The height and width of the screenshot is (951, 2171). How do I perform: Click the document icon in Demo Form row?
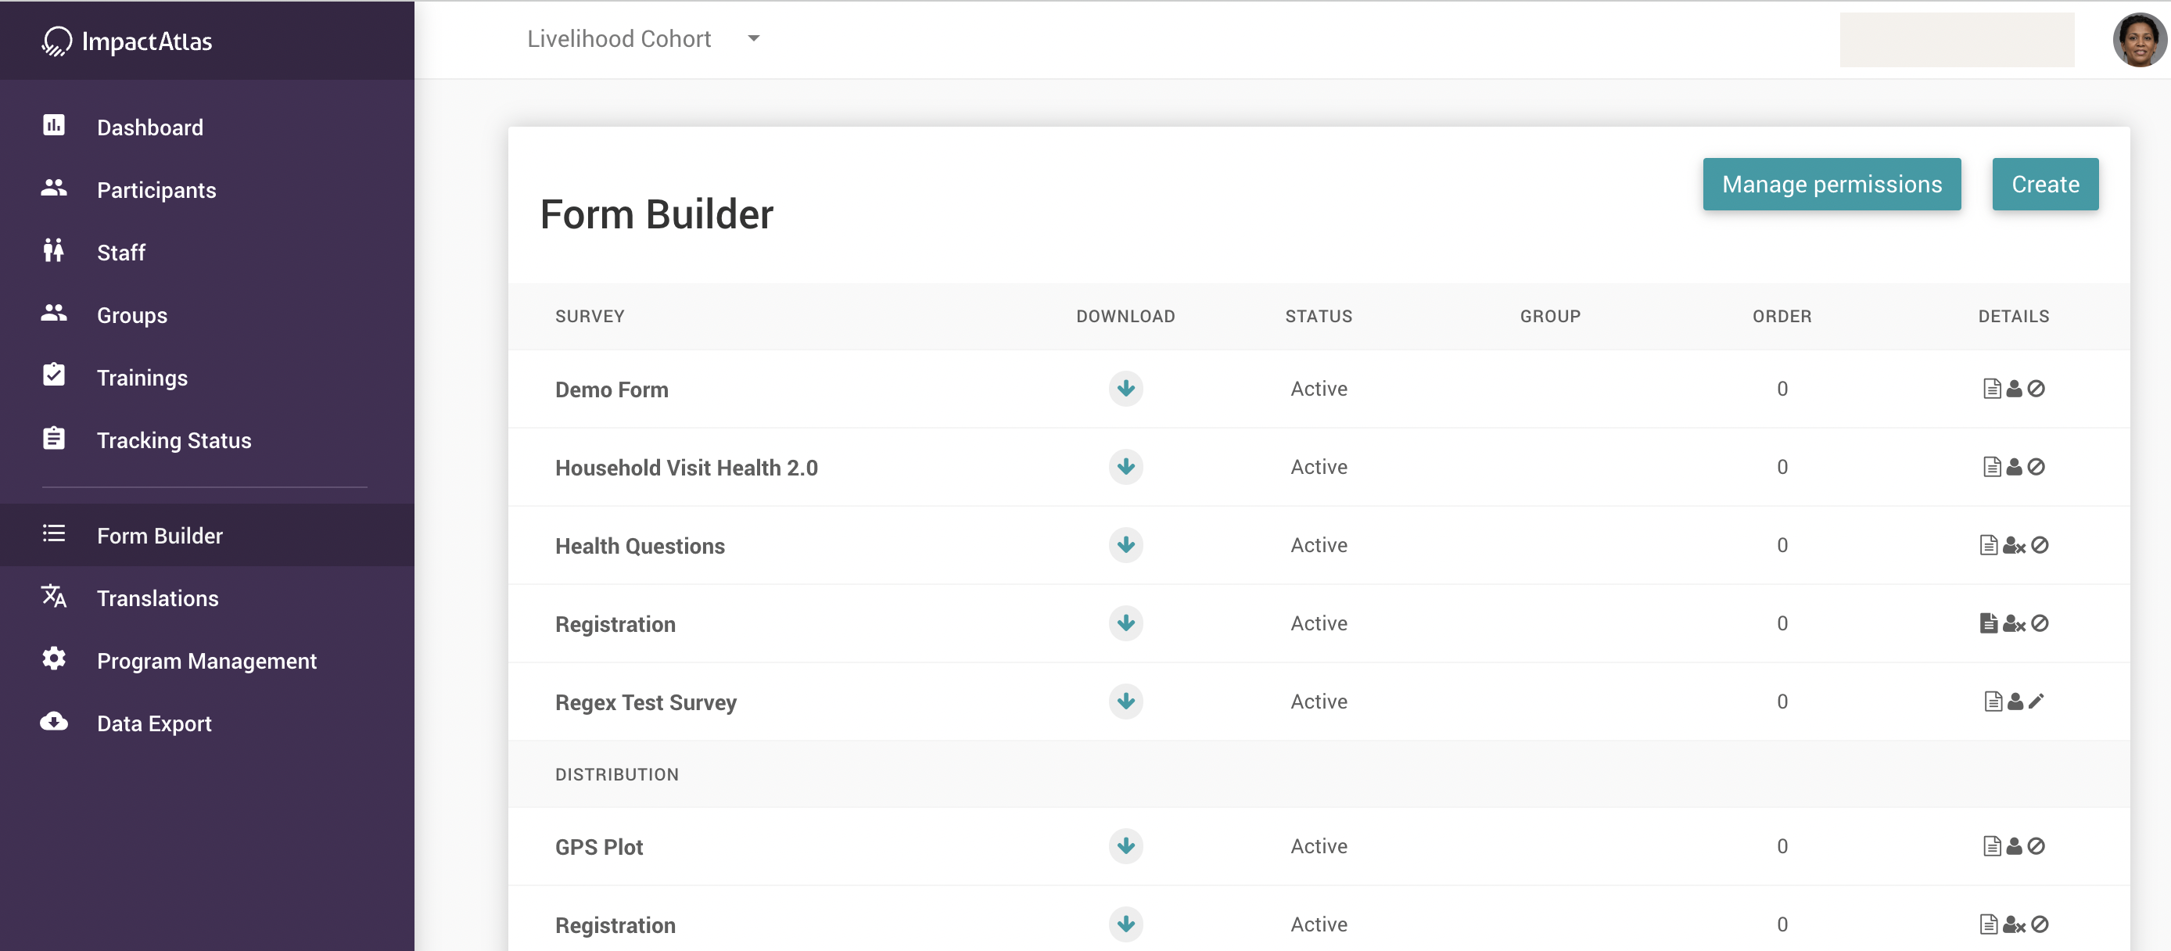[1991, 389]
